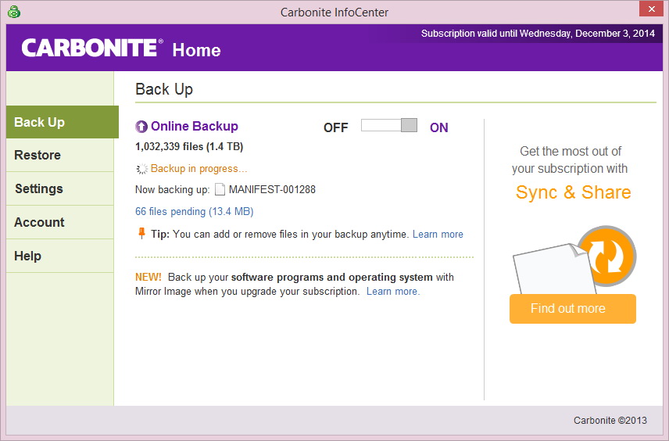Image resolution: width=669 pixels, height=441 pixels.
Task: Open the Settings sidebar tab
Action: (x=60, y=188)
